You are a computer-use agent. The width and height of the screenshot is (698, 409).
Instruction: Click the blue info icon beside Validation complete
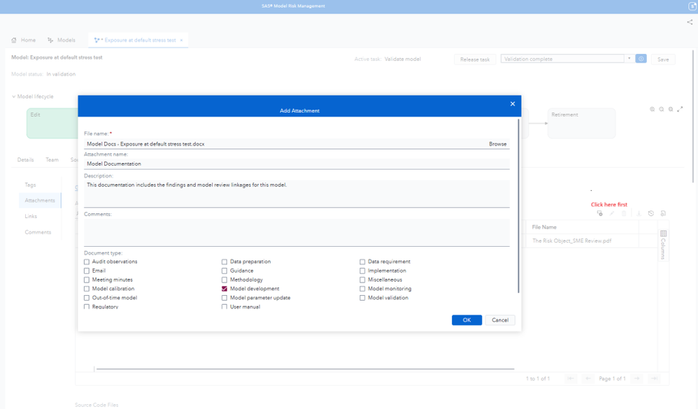641,59
